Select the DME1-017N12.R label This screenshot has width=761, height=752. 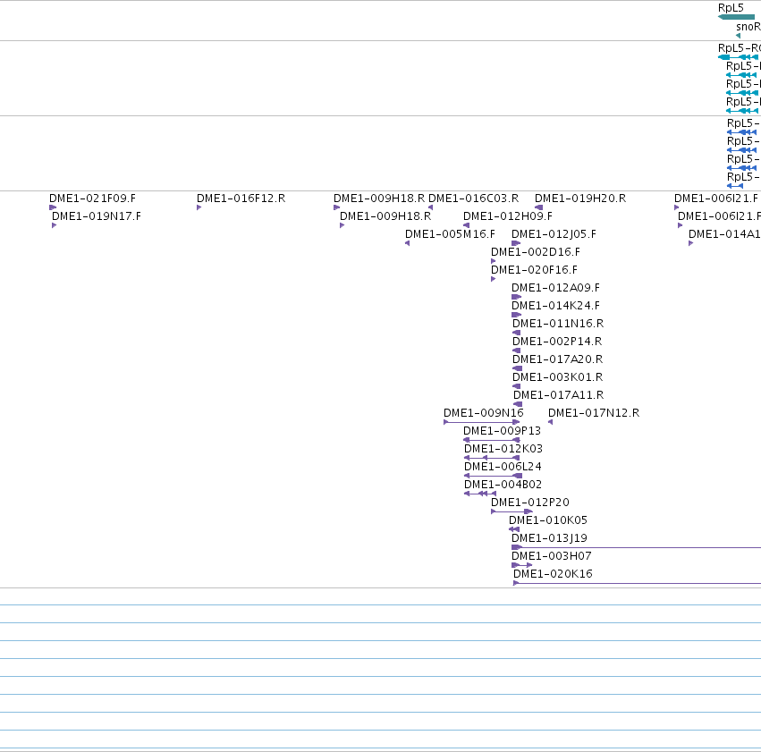(594, 413)
